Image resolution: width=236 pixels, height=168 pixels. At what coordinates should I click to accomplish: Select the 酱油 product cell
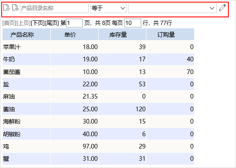pos(26,109)
